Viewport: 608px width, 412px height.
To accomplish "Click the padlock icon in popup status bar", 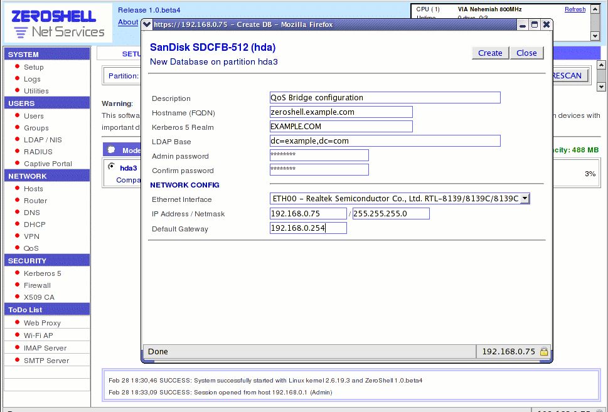I will click(544, 352).
